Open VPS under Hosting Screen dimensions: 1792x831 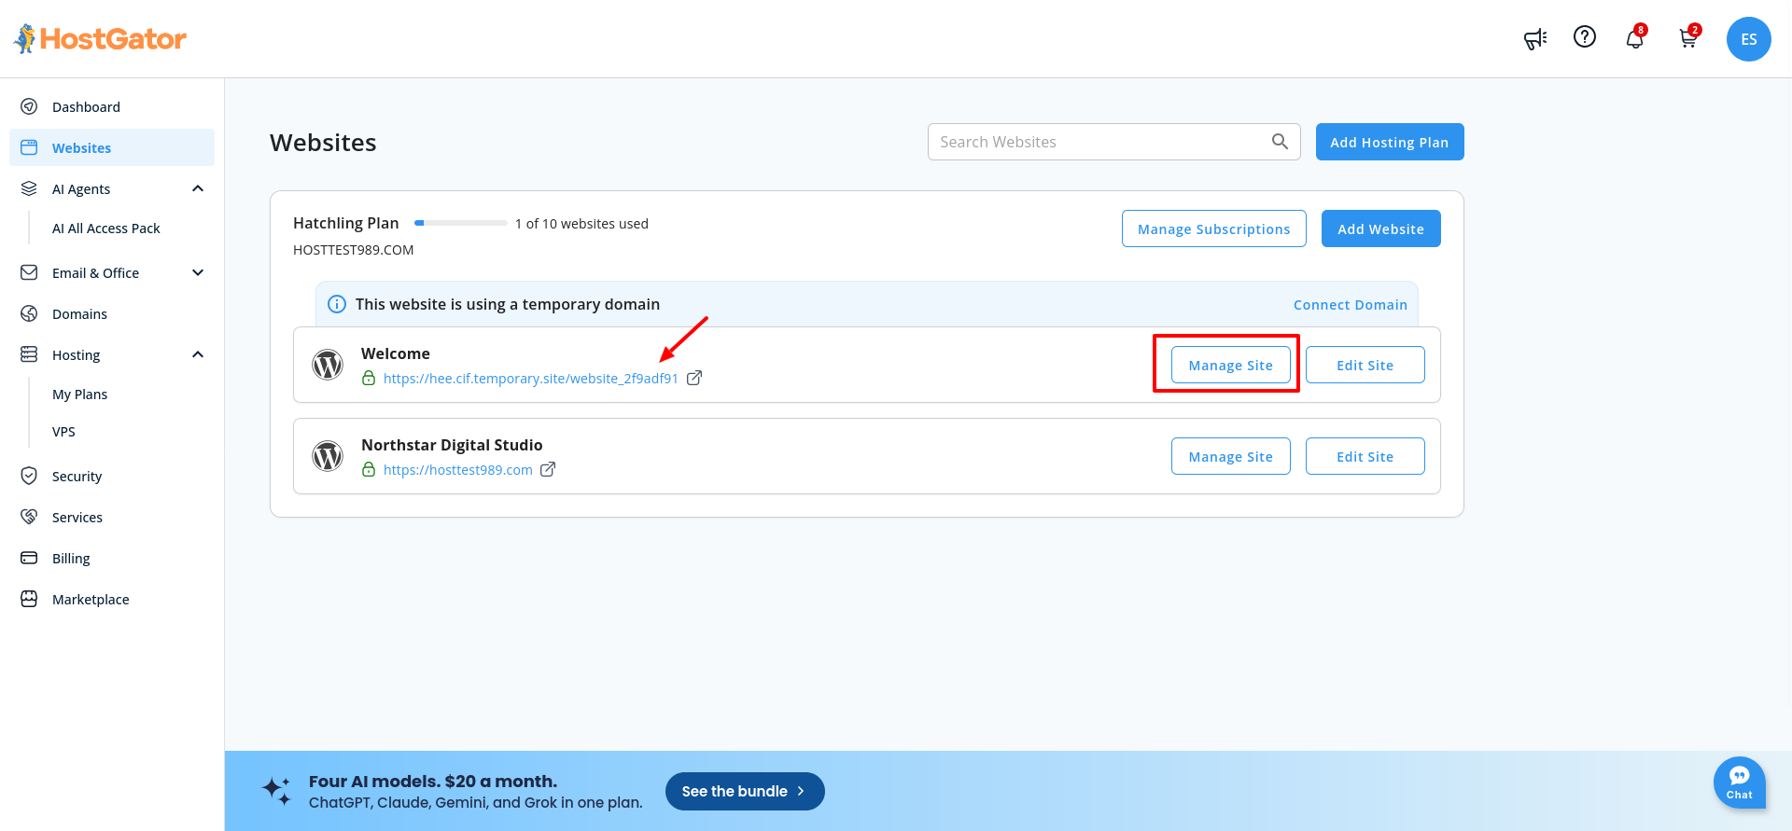tap(63, 432)
